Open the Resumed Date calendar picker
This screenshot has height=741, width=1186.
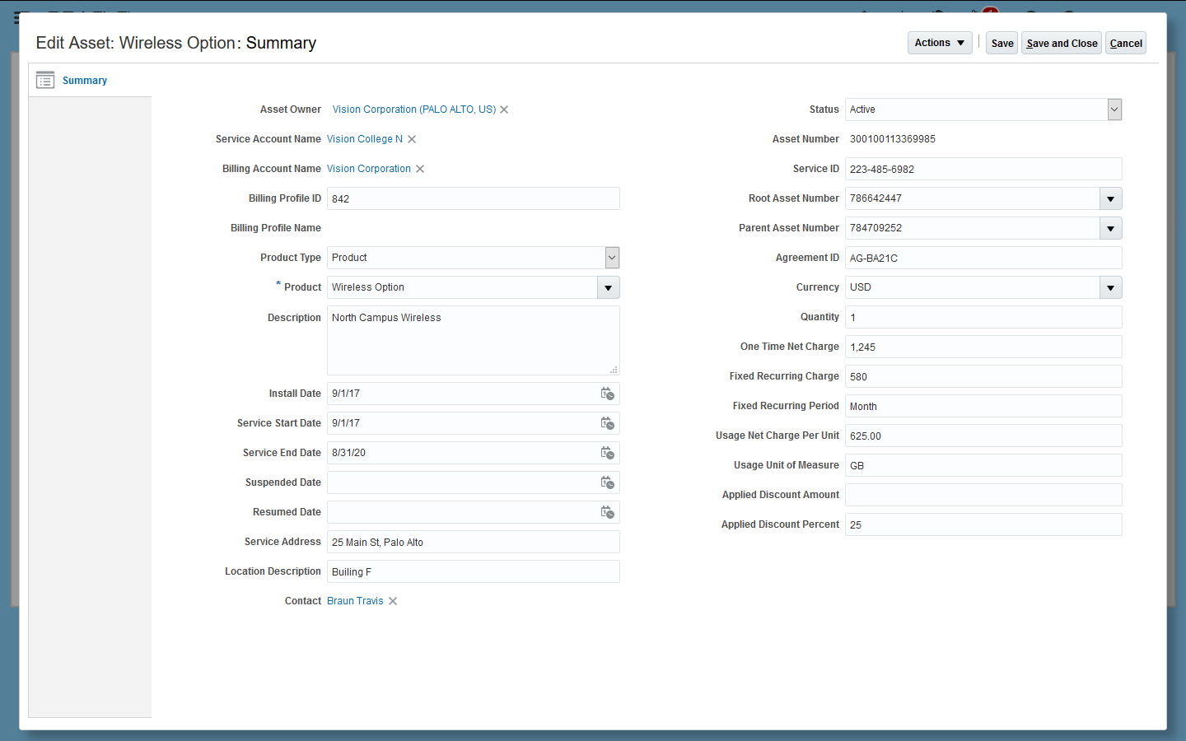[x=607, y=512]
